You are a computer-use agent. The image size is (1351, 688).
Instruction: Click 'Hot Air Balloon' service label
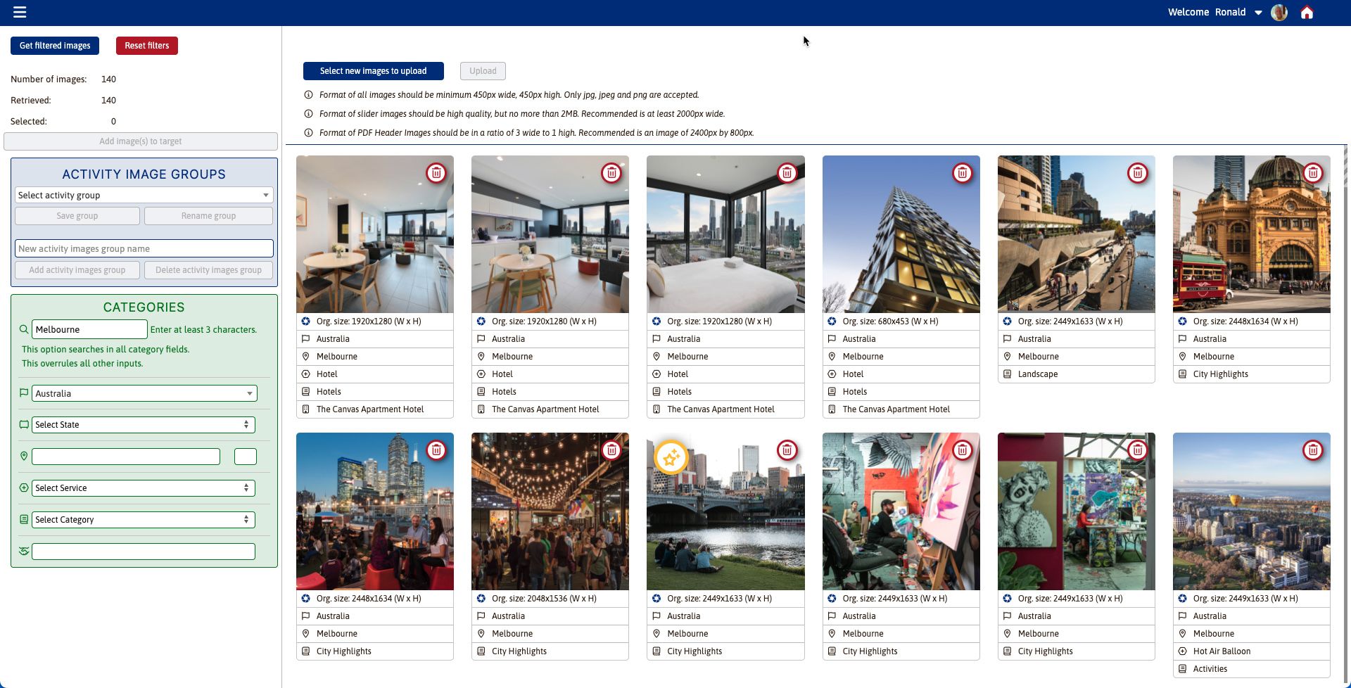click(1222, 651)
